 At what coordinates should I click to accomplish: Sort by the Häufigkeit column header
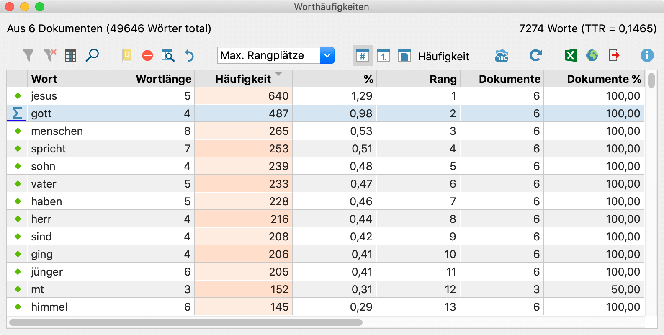pyautogui.click(x=243, y=79)
